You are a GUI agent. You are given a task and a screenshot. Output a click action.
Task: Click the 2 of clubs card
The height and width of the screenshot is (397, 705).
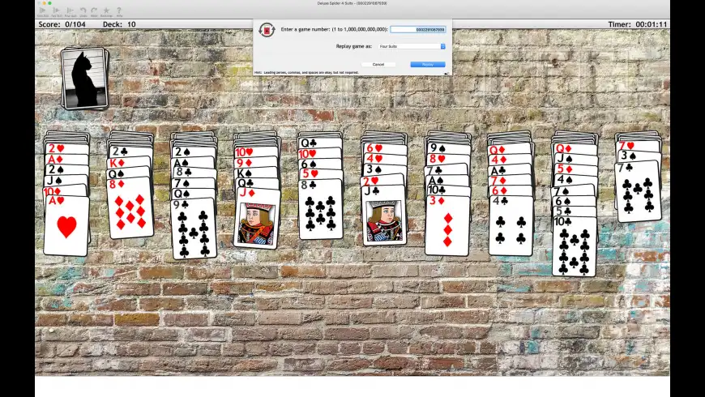coord(130,152)
